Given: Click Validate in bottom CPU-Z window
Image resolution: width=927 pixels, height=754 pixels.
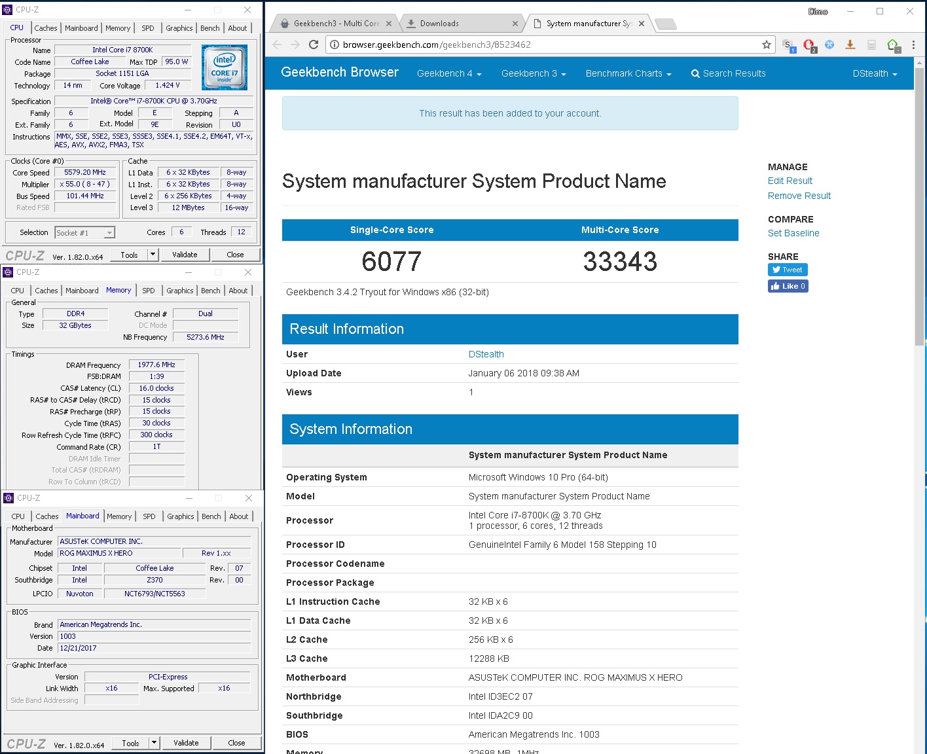Looking at the screenshot, I should 186,743.
